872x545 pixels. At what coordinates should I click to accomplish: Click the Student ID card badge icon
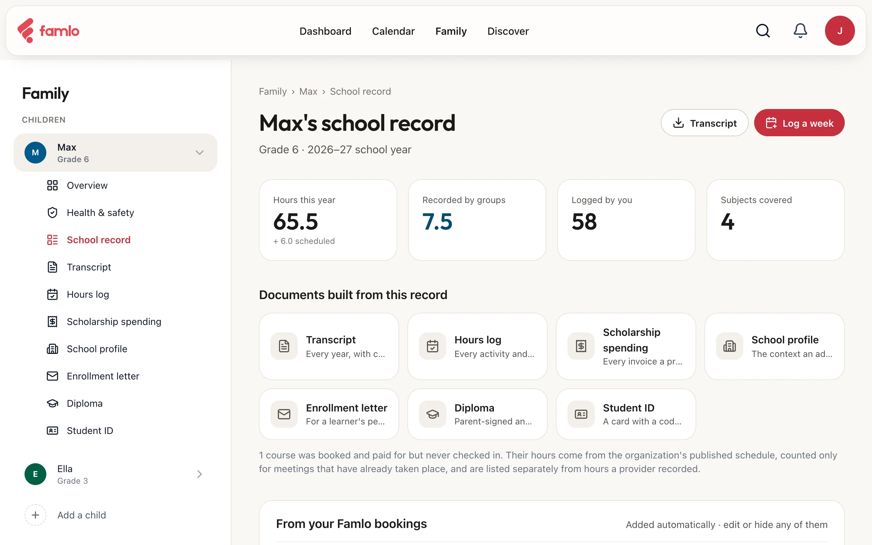point(581,414)
